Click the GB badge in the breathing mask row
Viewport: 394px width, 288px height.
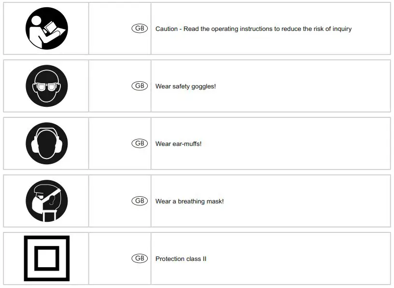(x=140, y=201)
